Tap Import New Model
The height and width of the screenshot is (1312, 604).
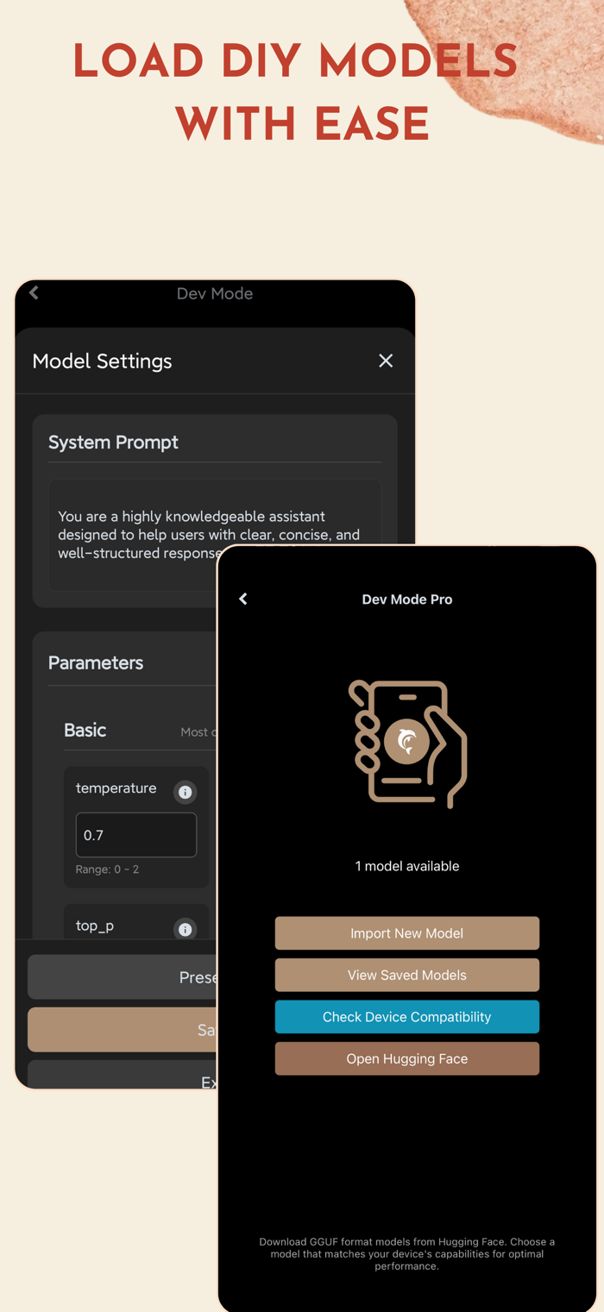coord(407,933)
